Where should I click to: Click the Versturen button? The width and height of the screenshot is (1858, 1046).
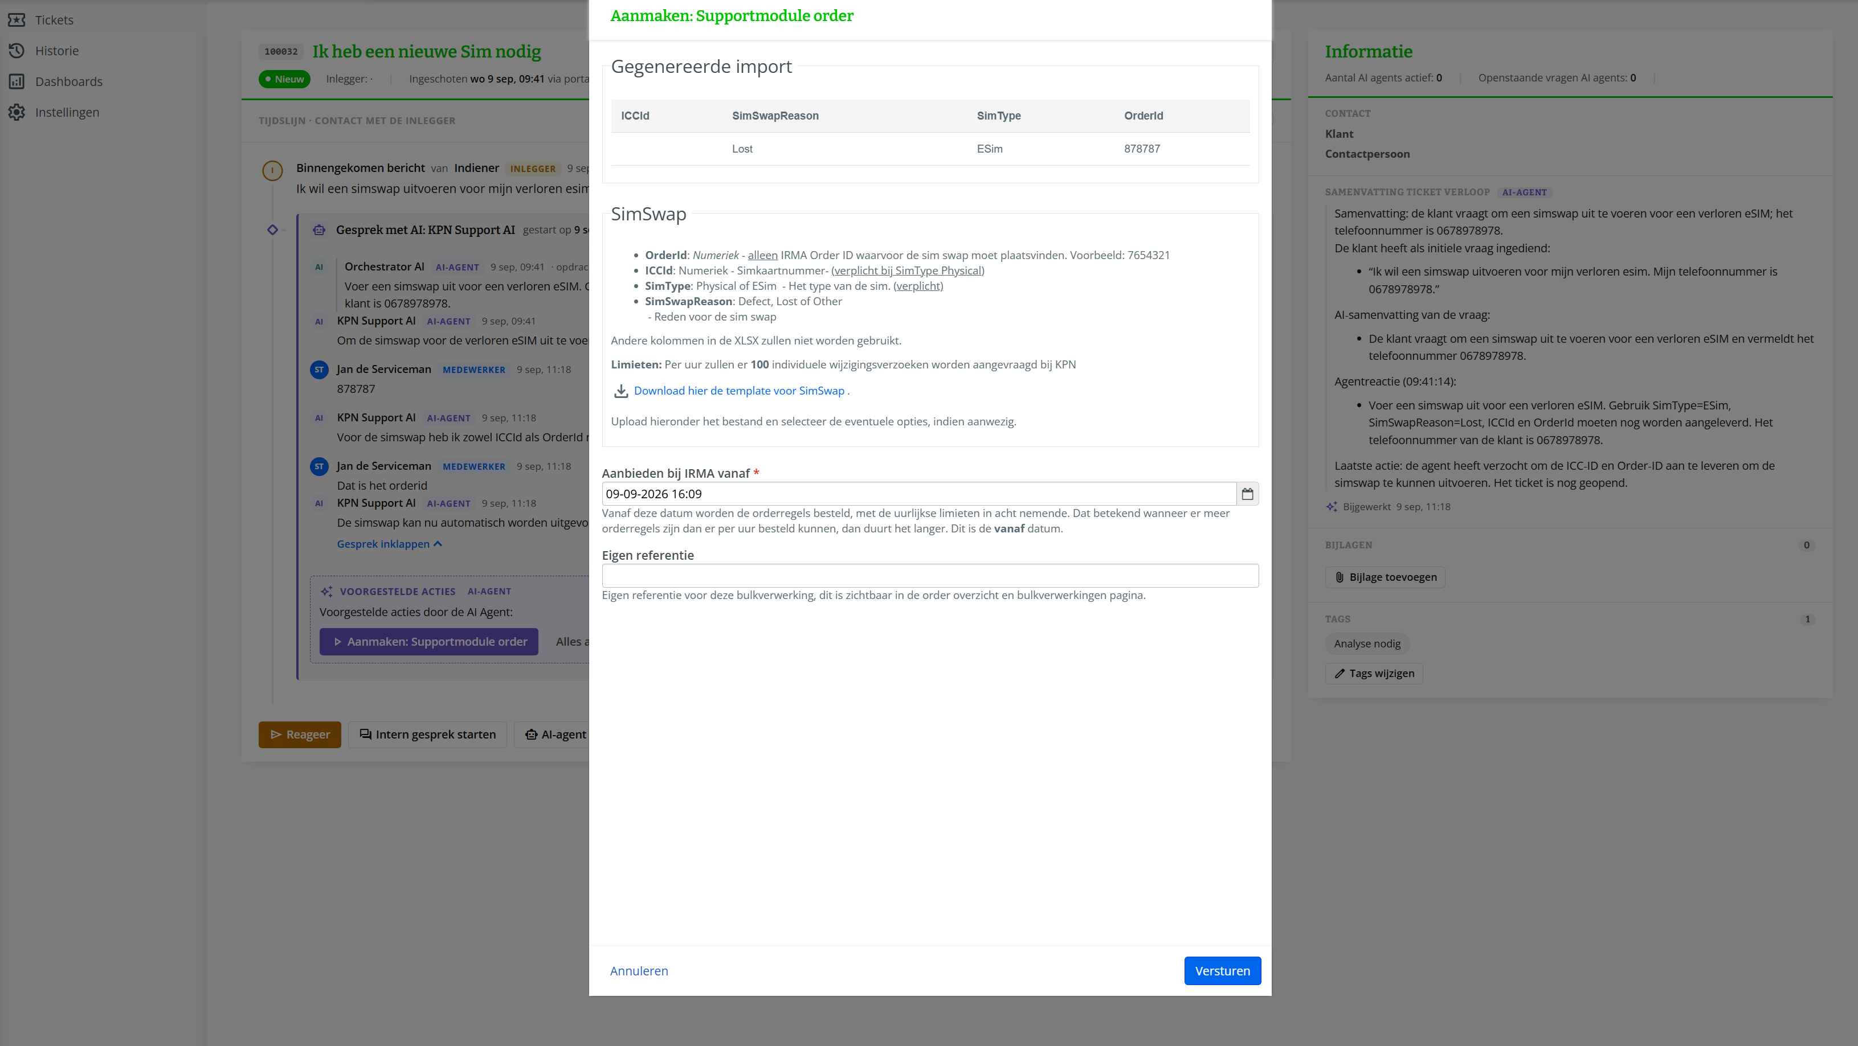pos(1222,970)
